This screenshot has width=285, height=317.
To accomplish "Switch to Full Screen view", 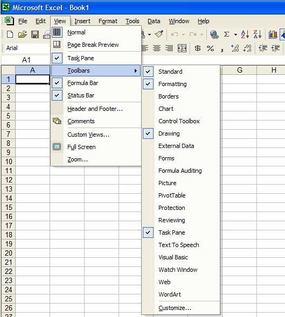I will pos(96,147).
